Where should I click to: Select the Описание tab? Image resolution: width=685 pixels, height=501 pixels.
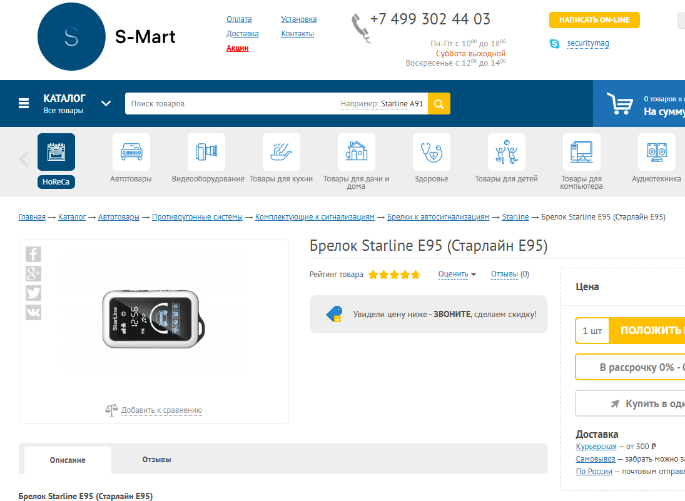pos(68,460)
